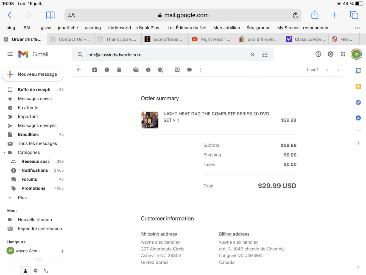This screenshot has width=366, height=275.
Task: Click the Night Heat DVD product thumbnail
Action: pyautogui.click(x=150, y=120)
